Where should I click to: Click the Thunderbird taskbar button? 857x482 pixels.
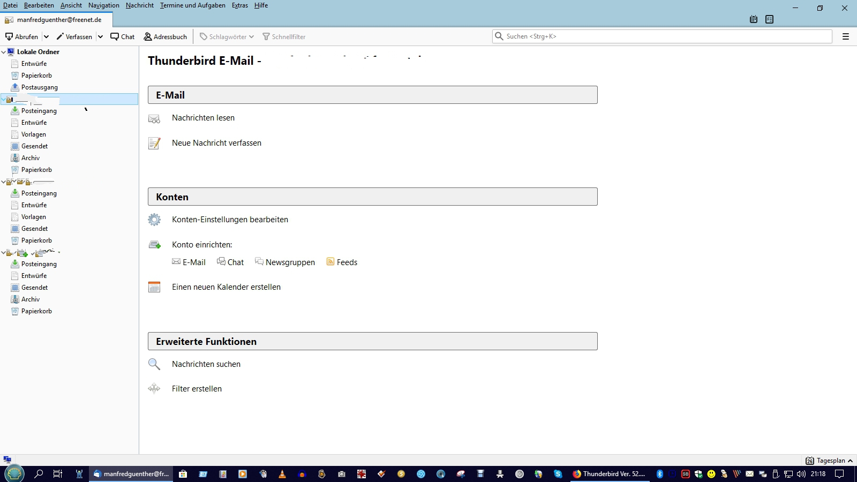[131, 474]
